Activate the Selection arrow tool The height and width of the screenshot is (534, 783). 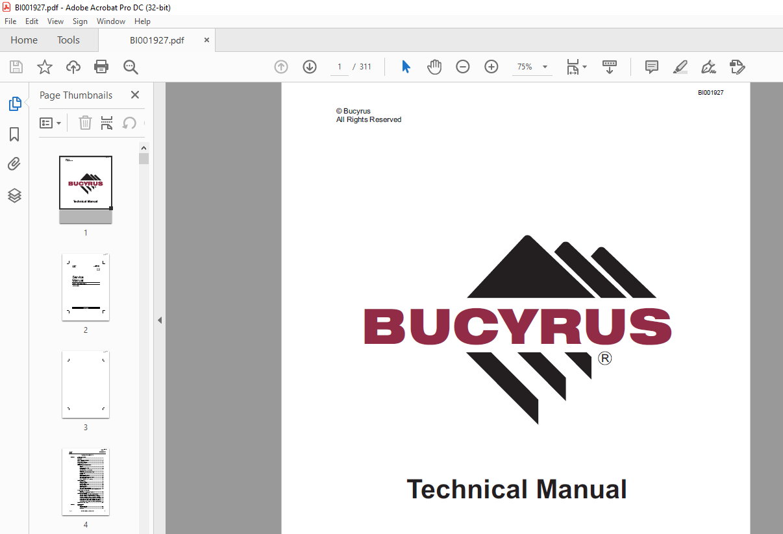pos(406,67)
